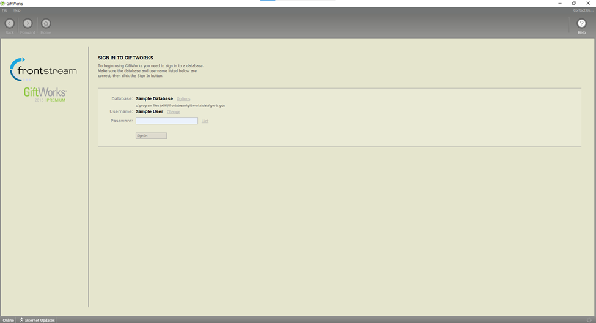Open the Help menu
The height and width of the screenshot is (323, 596).
coord(17,10)
